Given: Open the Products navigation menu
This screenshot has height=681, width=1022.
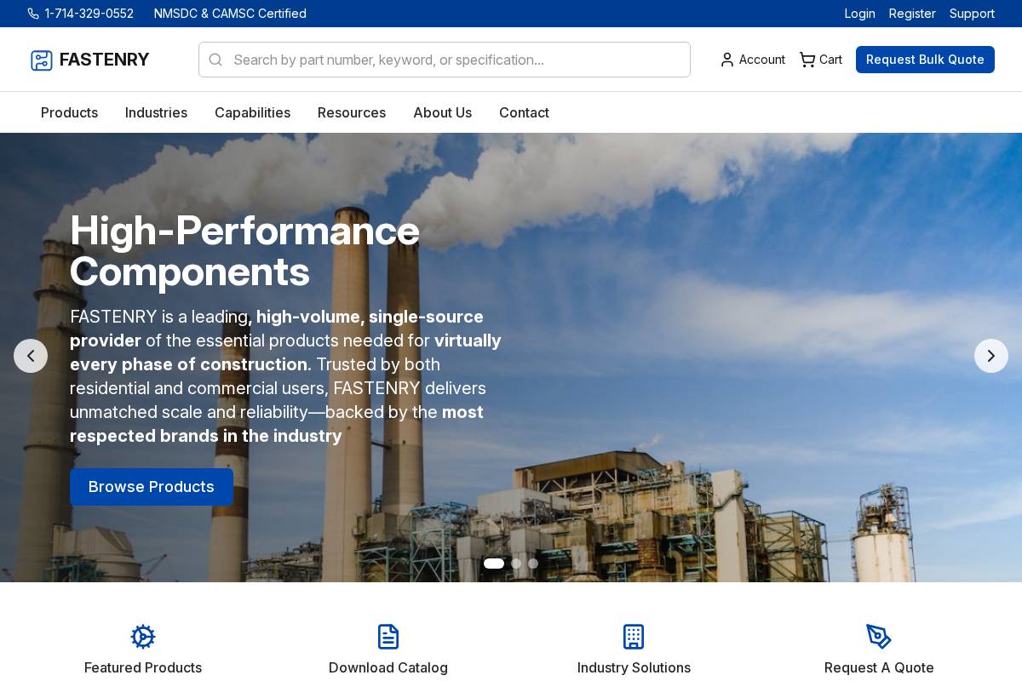Looking at the screenshot, I should pos(69,112).
